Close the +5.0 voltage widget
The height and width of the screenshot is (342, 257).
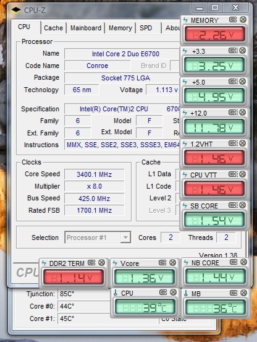pyautogui.click(x=243, y=82)
